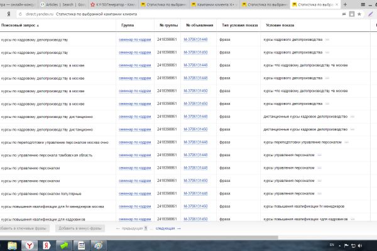377x251 pixels.
Task: Show hidden system tray icons
Action: coord(339,245)
